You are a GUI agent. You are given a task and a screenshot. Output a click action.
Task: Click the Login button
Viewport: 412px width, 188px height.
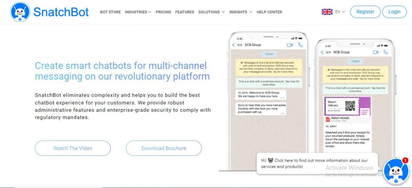394,12
